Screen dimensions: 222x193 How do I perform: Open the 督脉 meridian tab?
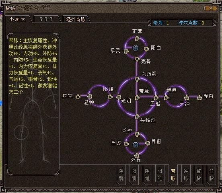click(x=198, y=175)
